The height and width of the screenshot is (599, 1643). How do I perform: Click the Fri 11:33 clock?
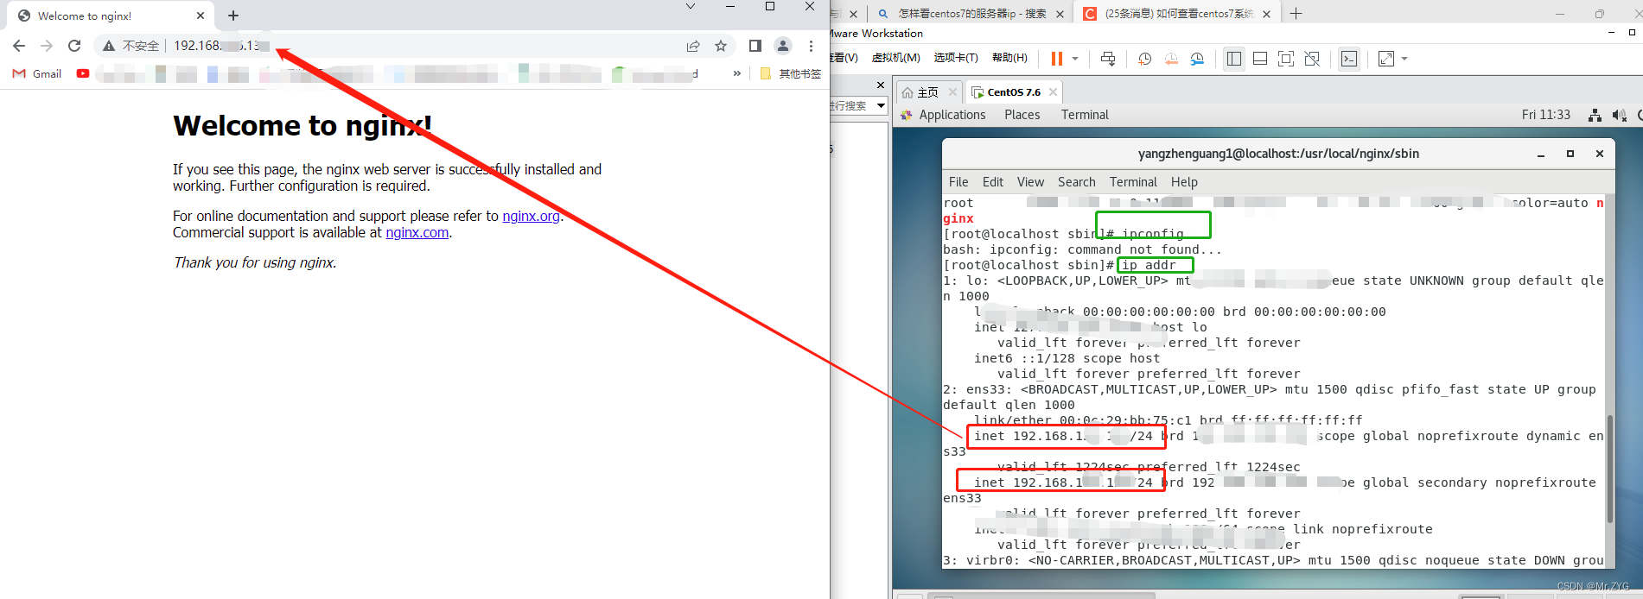click(x=1546, y=115)
